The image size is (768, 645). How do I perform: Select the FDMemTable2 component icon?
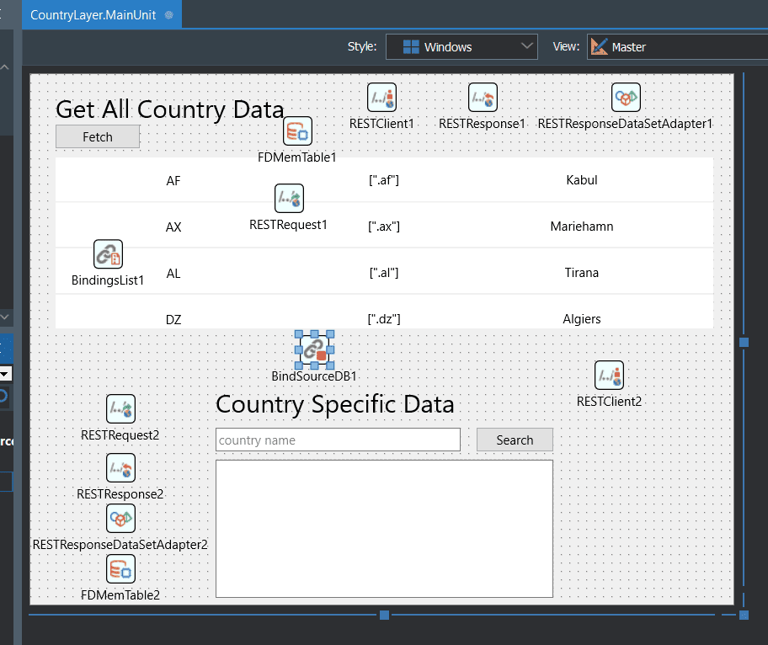tap(120, 568)
